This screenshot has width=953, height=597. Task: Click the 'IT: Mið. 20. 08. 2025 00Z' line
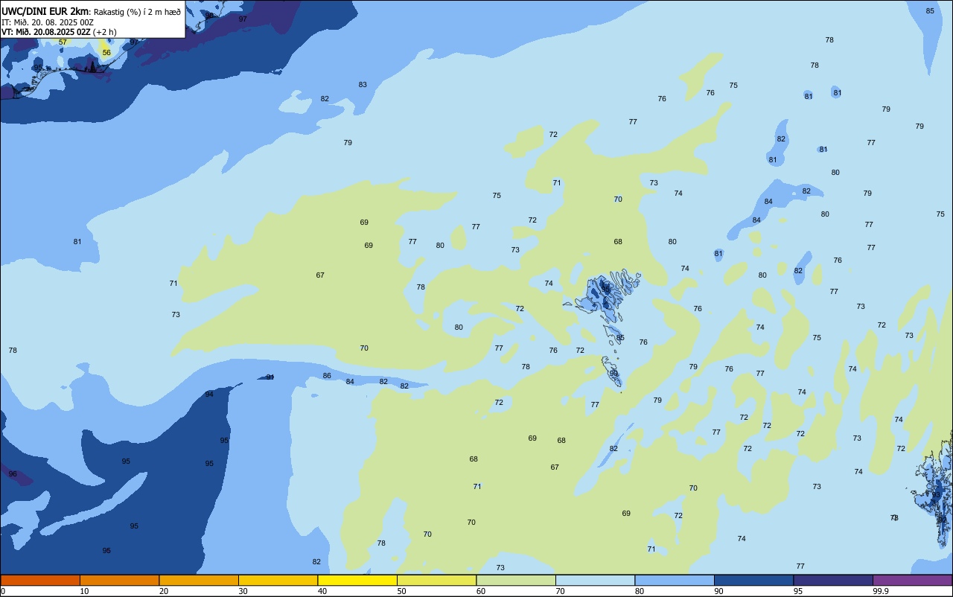point(48,22)
